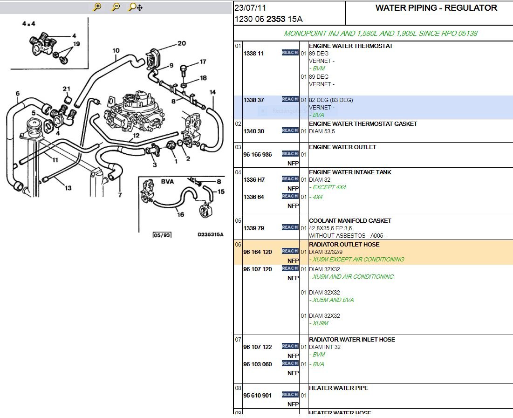Image resolution: width=513 pixels, height=418 pixels.
Task: Select the zoom and pan magnifier tool
Action: pyautogui.click(x=135, y=7)
